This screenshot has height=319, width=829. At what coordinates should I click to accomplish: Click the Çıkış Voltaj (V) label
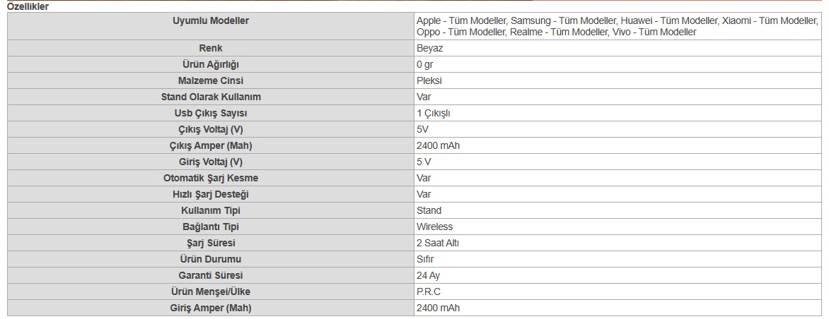(x=211, y=129)
